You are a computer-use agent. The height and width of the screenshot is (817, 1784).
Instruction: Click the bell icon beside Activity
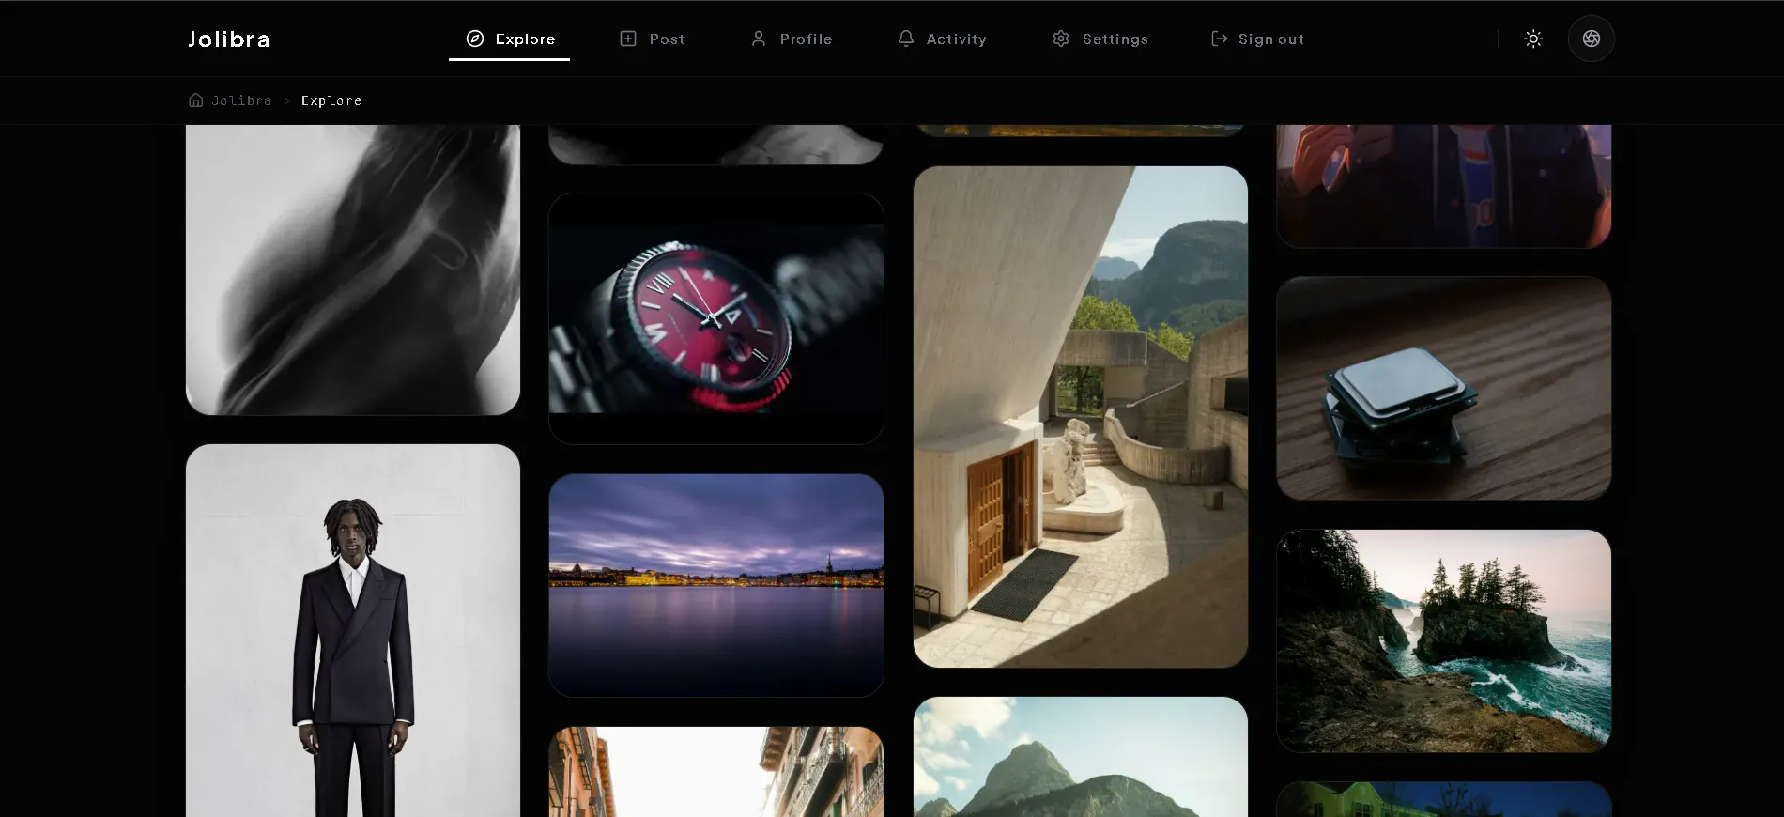coord(905,39)
